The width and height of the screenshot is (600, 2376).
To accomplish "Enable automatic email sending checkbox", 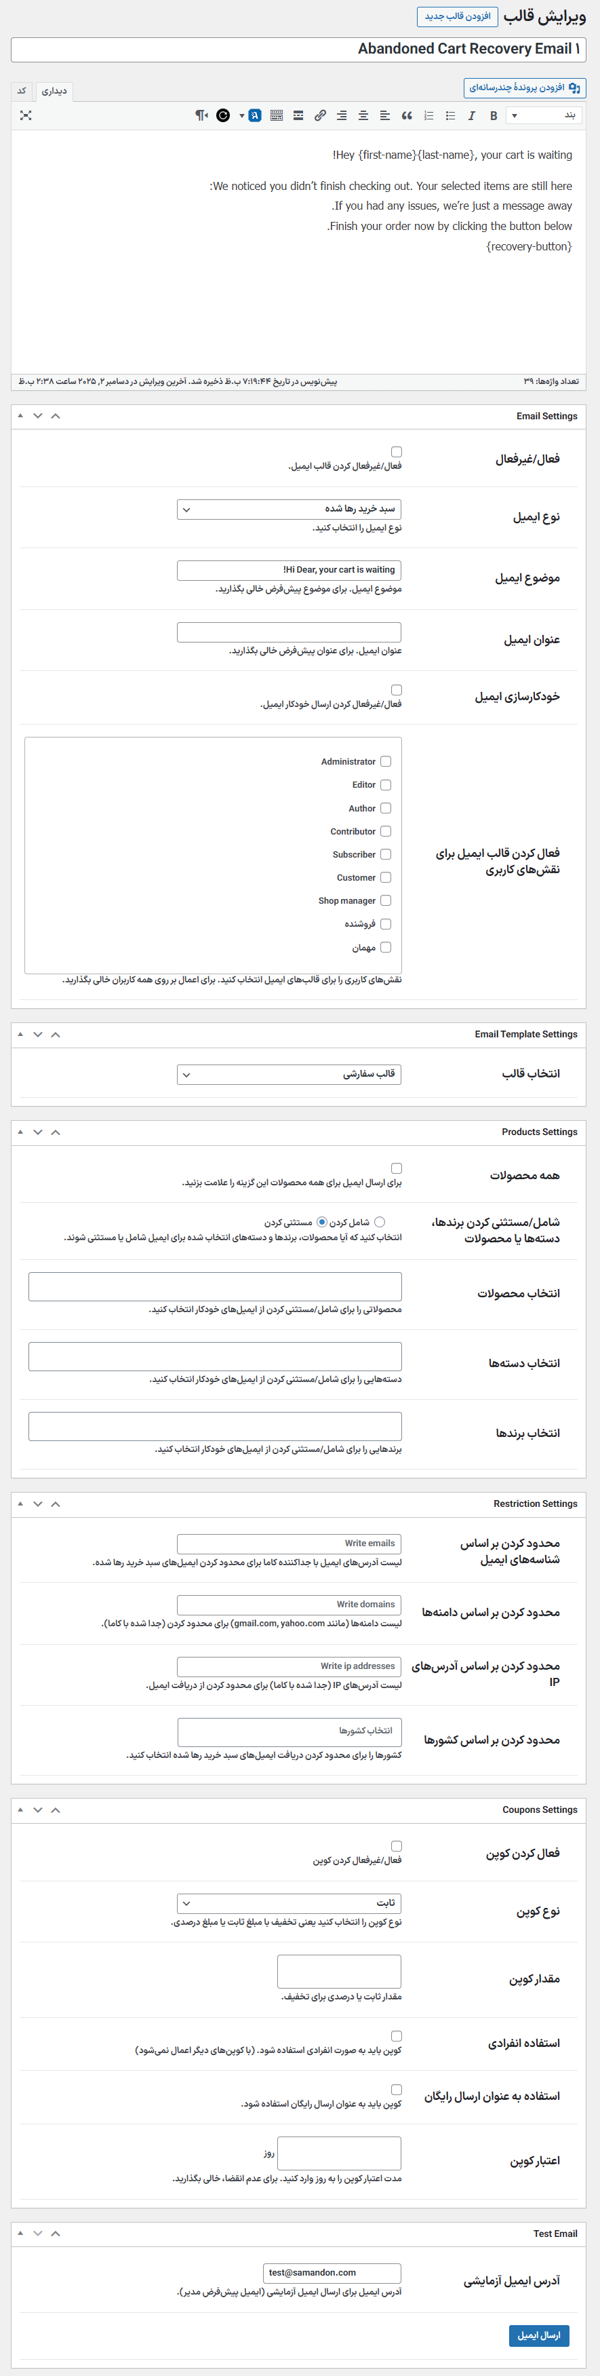I will coord(397,689).
